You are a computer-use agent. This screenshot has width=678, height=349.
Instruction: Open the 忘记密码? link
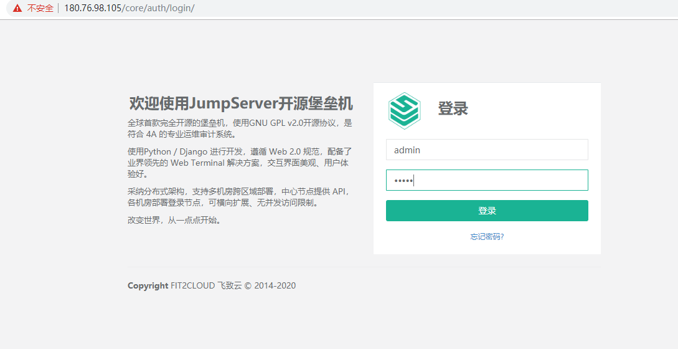[487, 236]
